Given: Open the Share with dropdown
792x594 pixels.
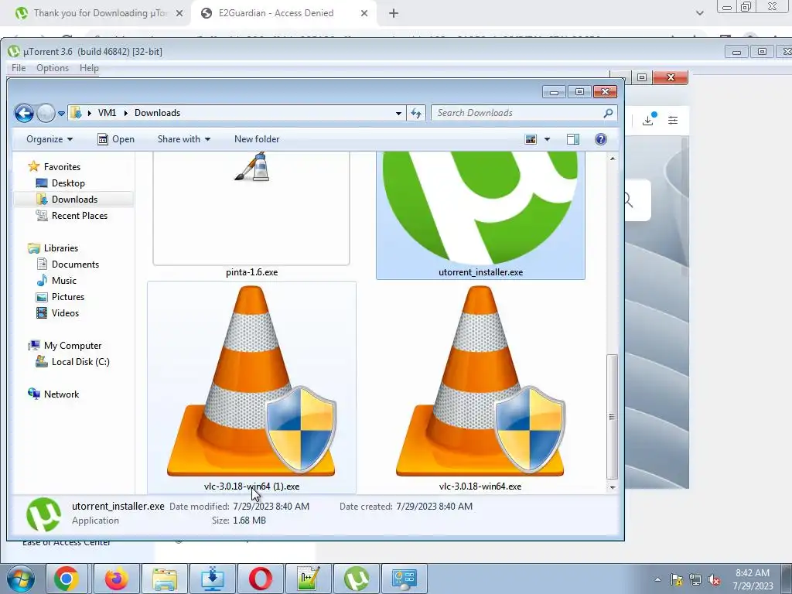Looking at the screenshot, I should pos(184,139).
